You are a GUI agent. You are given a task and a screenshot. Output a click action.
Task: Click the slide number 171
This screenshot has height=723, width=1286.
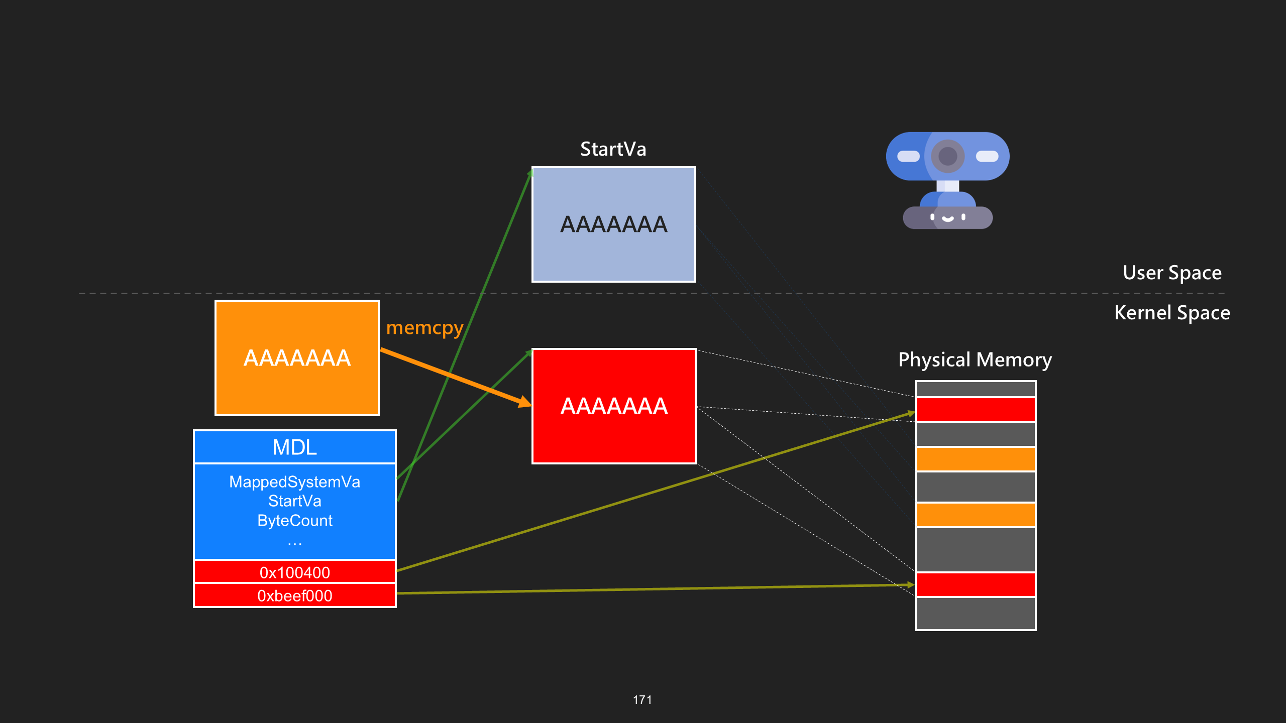pos(642,700)
